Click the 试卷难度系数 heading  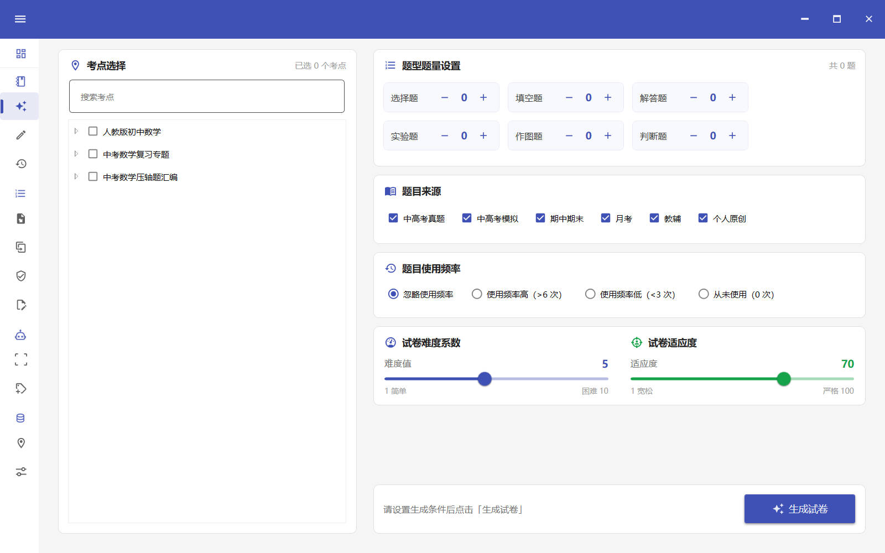[431, 343]
